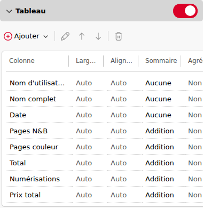Image resolution: width=203 pixels, height=208 pixels.
Task: Click width Auto in Pages N&B row
Action: tap(84, 131)
